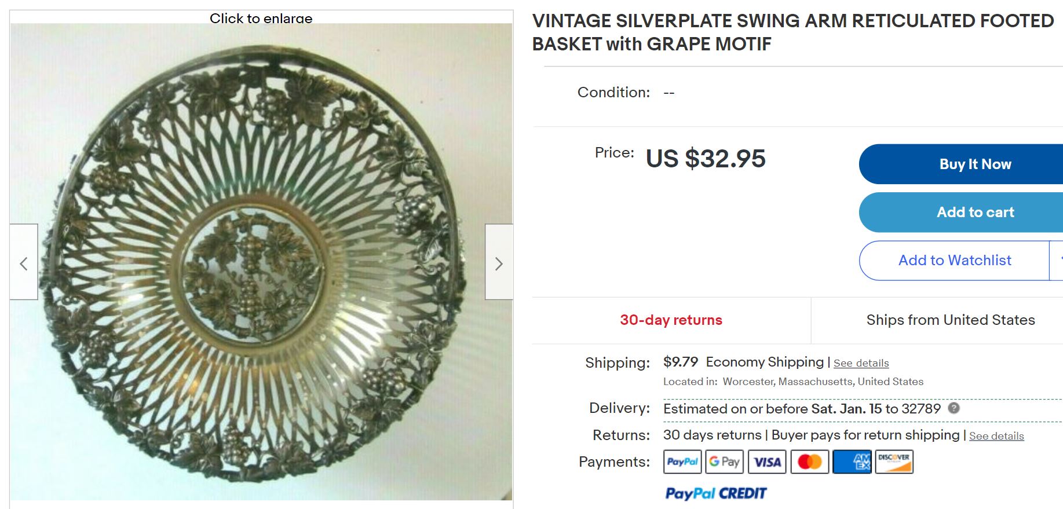
Task: Click the Economy Shipping option text
Action: click(x=765, y=361)
